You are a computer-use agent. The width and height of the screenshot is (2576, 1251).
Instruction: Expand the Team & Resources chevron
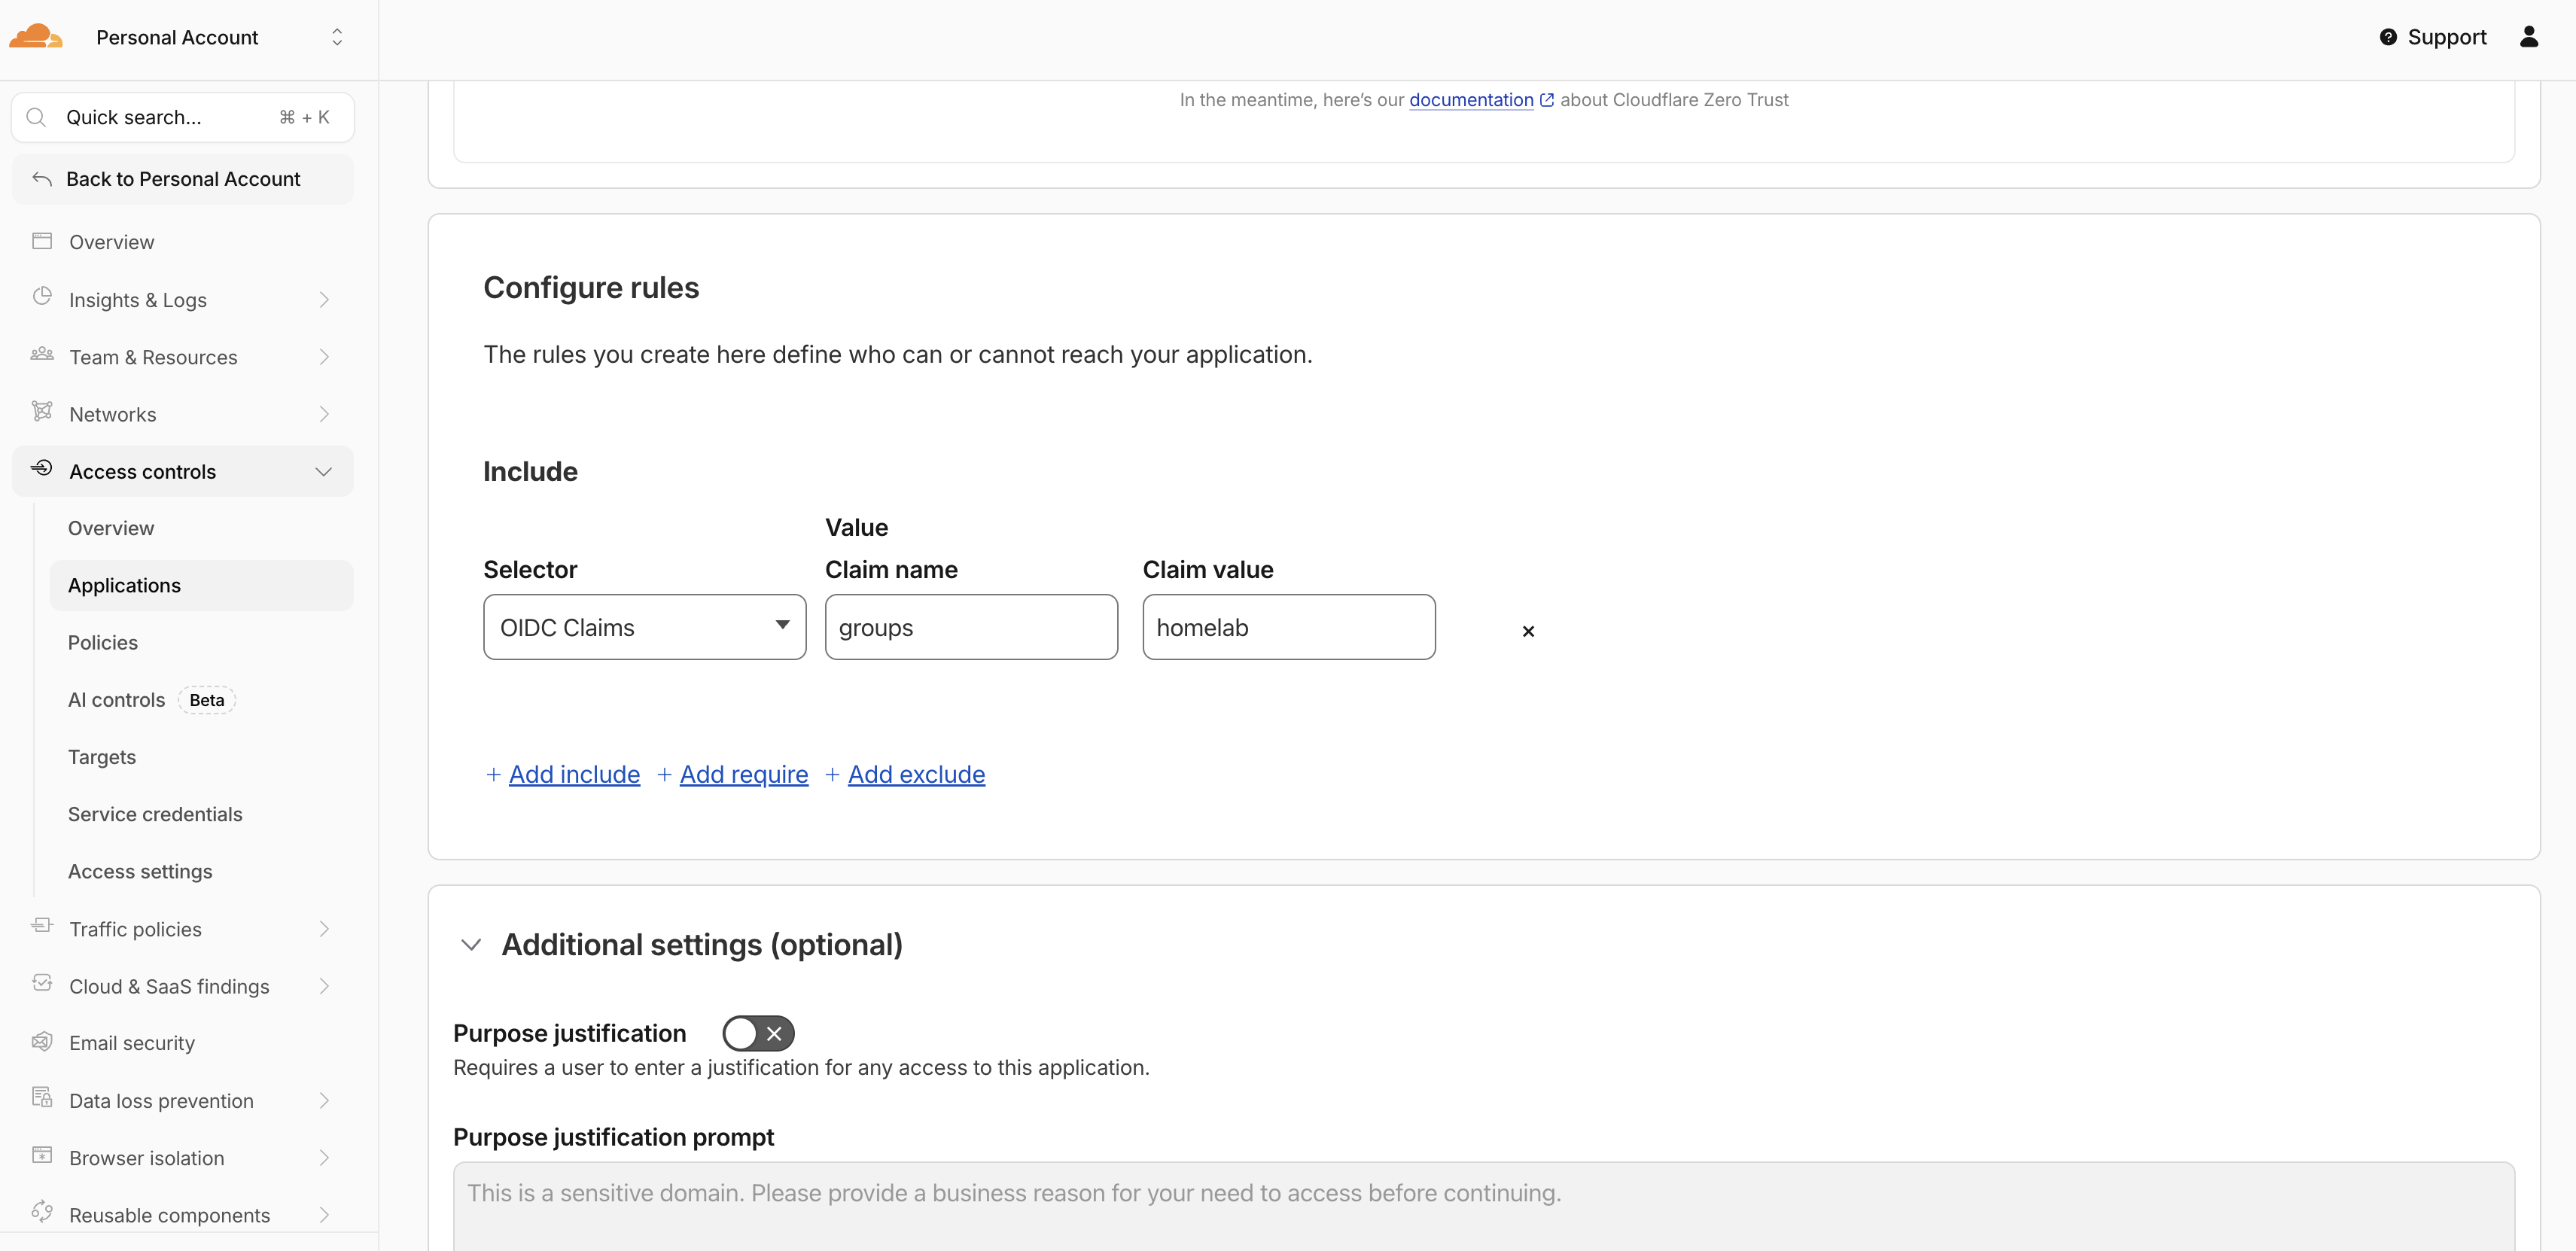[324, 357]
